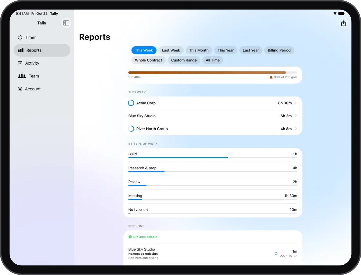Click the Meeting hours bar
The image size is (361, 275).
[x=213, y=199]
